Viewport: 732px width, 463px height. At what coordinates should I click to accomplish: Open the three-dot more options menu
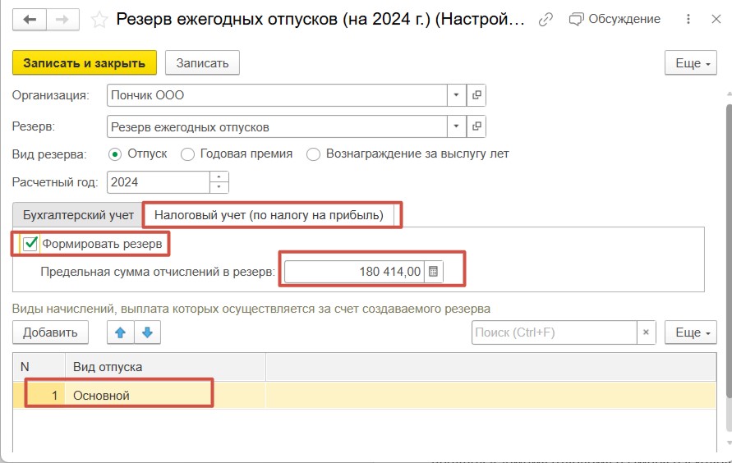point(688,19)
